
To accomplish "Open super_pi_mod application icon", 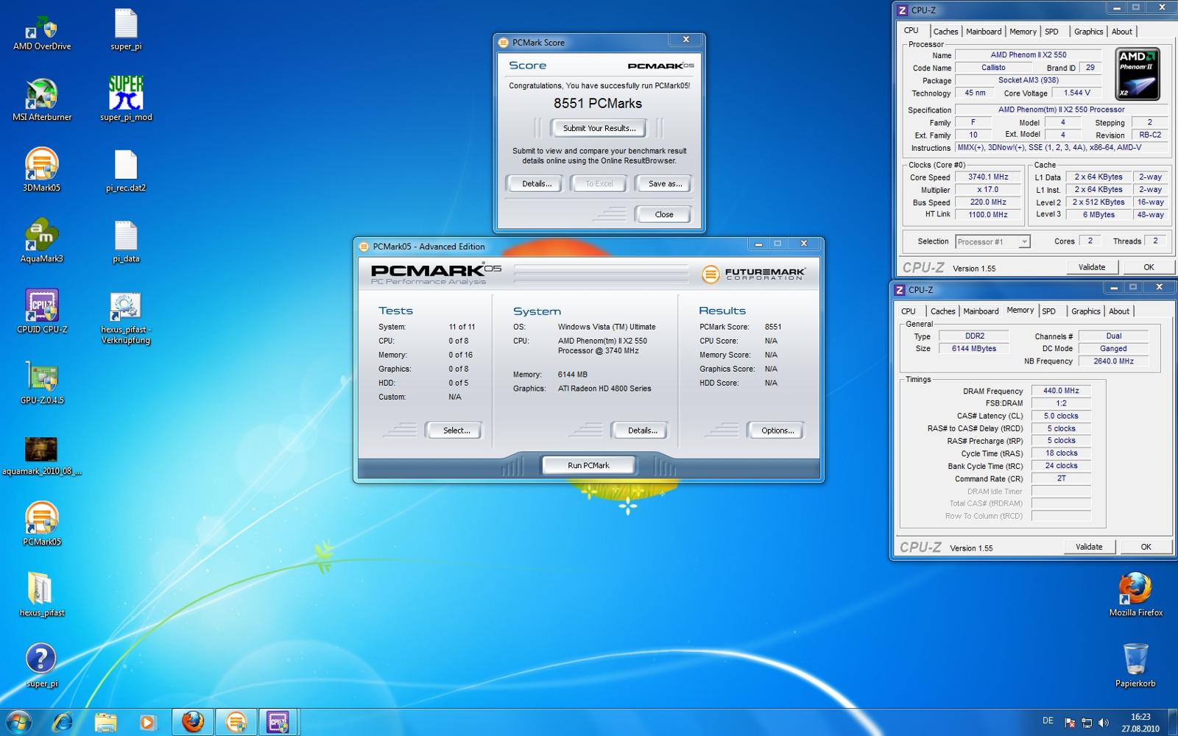I will coord(126,99).
